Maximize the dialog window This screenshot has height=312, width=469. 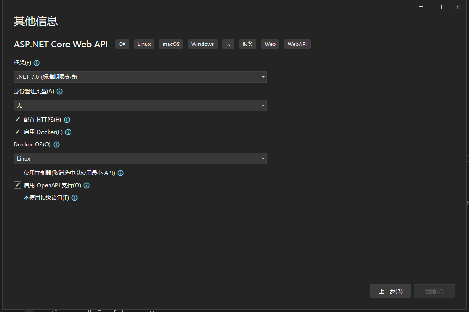pyautogui.click(x=439, y=7)
